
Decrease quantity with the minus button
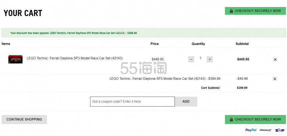pos(191,59)
